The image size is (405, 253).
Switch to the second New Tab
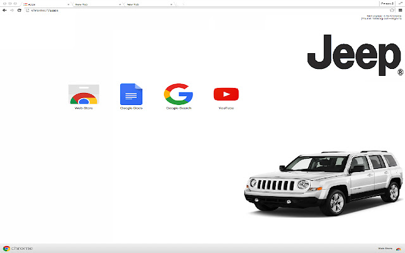(149, 4)
